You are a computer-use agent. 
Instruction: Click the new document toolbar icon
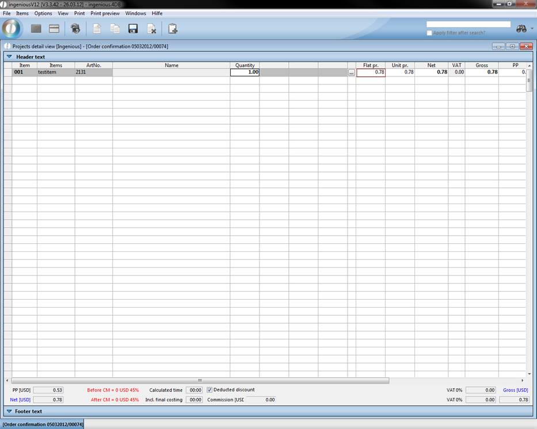pyautogui.click(x=97, y=29)
